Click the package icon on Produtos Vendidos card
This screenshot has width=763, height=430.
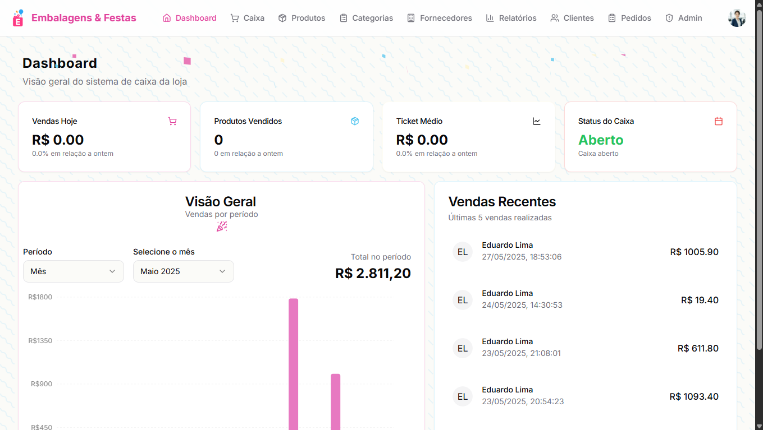[x=355, y=121]
